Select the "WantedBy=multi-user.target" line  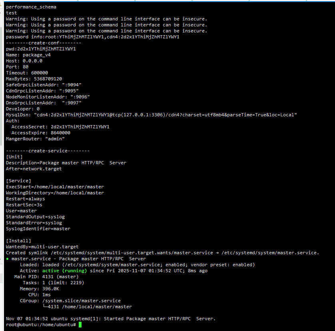pyautogui.click(x=42, y=247)
